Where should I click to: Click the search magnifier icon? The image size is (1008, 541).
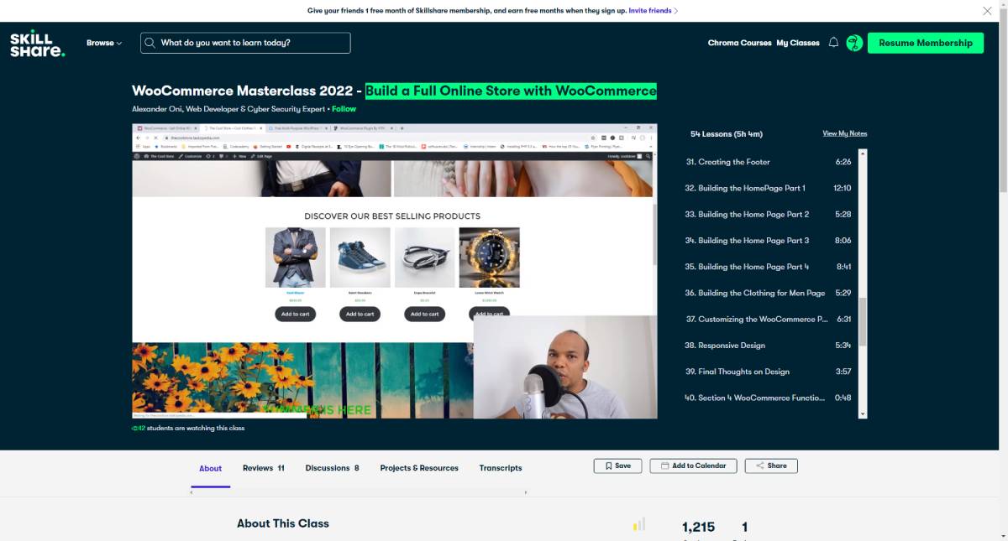point(150,43)
